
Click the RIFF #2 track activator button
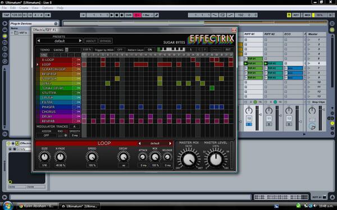click(269, 119)
